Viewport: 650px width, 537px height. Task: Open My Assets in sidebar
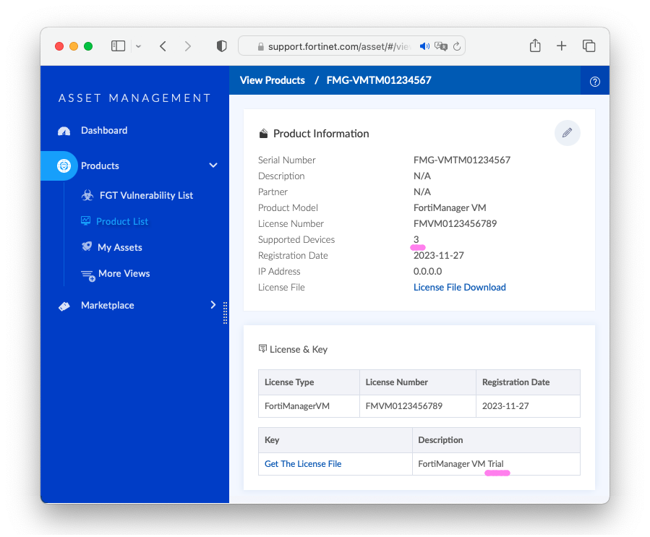(x=120, y=247)
